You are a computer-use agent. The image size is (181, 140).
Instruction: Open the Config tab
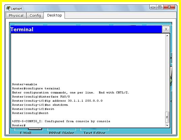point(35,15)
